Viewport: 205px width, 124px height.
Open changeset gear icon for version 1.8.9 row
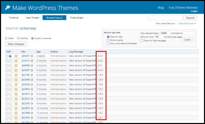point(32,80)
